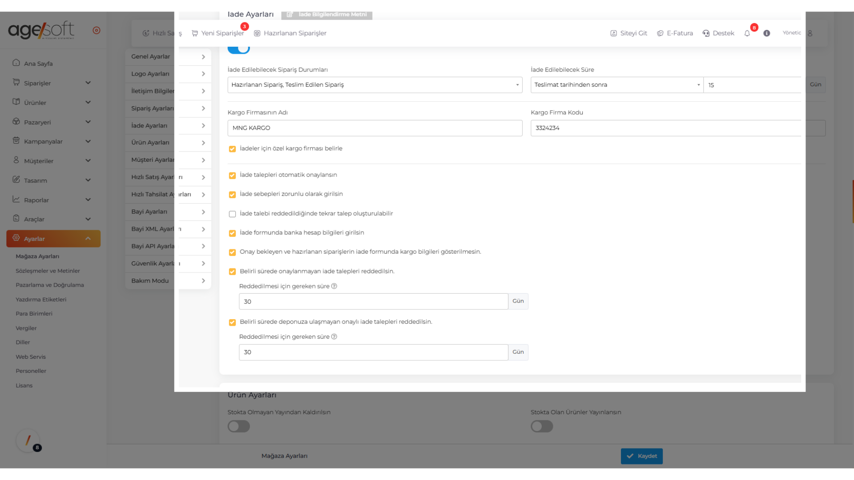Toggle İade formunda banka hesap bilgileri girilsin
Screen dimensions: 854x480
pos(232,233)
